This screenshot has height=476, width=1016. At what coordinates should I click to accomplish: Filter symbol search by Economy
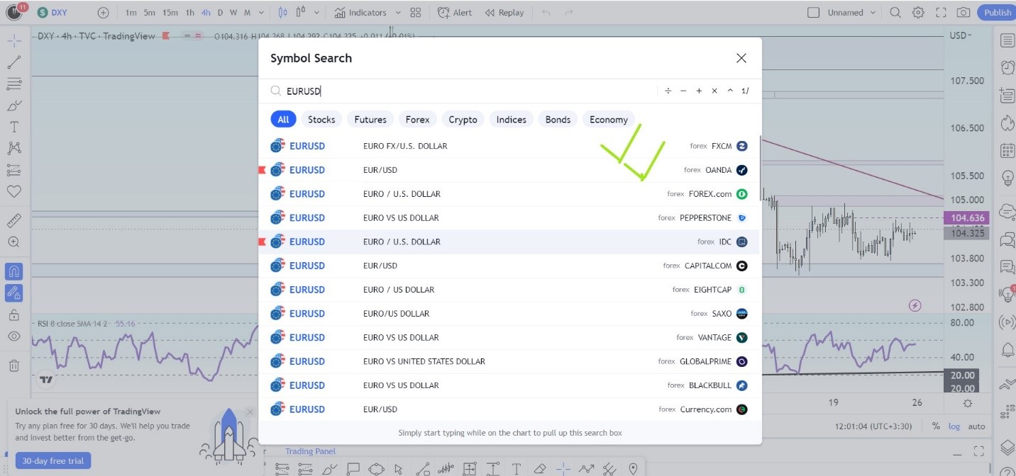tap(609, 120)
